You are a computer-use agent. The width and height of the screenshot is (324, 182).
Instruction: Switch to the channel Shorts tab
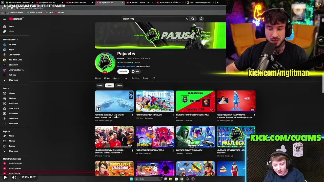(116, 78)
